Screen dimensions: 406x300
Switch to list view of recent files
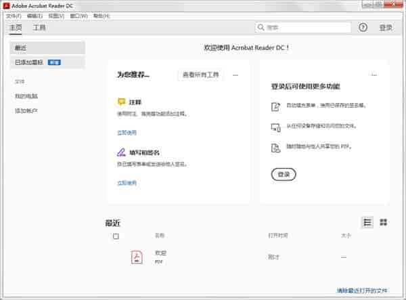(367, 222)
